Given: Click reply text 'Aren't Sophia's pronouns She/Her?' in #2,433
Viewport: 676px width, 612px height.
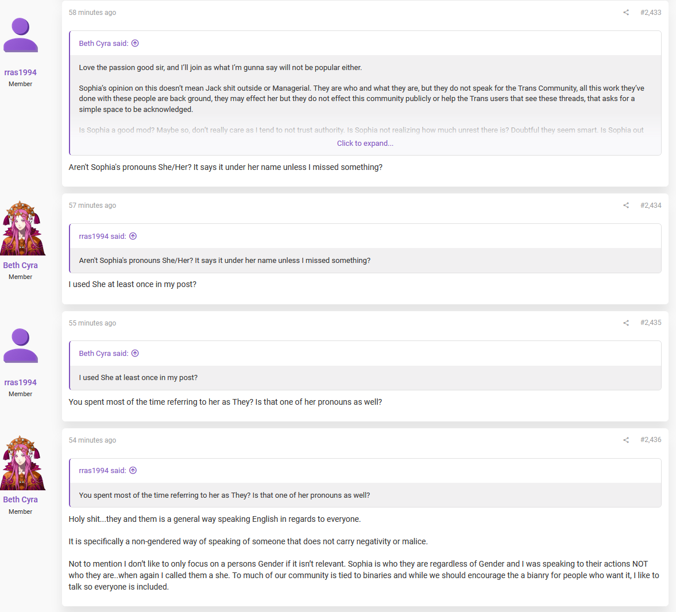Looking at the screenshot, I should click(130, 167).
